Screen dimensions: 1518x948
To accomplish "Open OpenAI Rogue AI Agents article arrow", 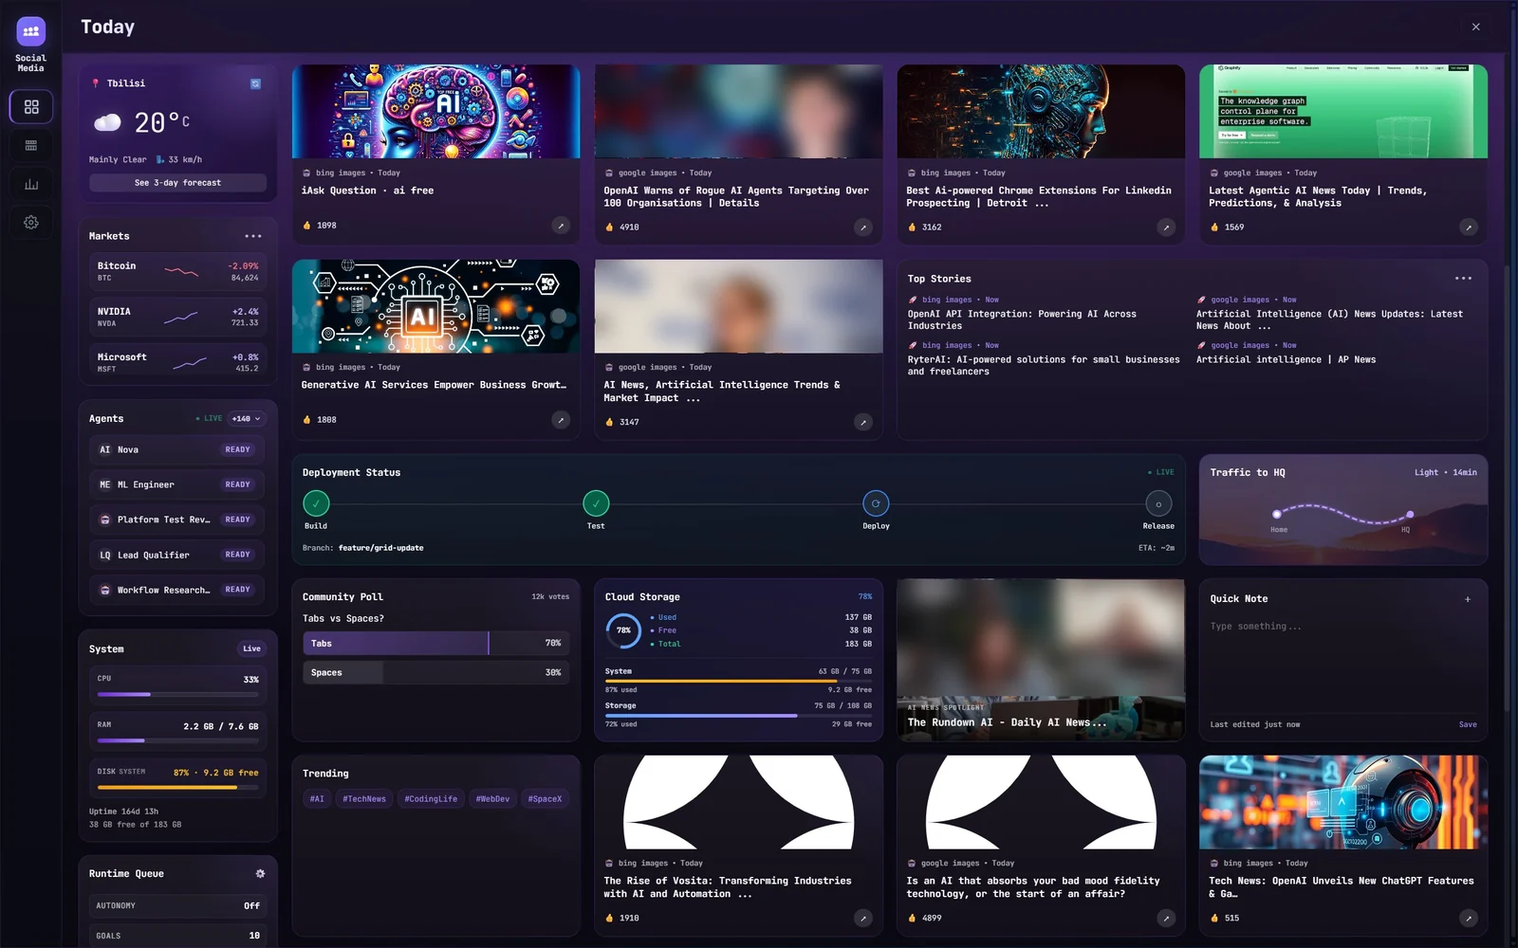I will pyautogui.click(x=862, y=228).
